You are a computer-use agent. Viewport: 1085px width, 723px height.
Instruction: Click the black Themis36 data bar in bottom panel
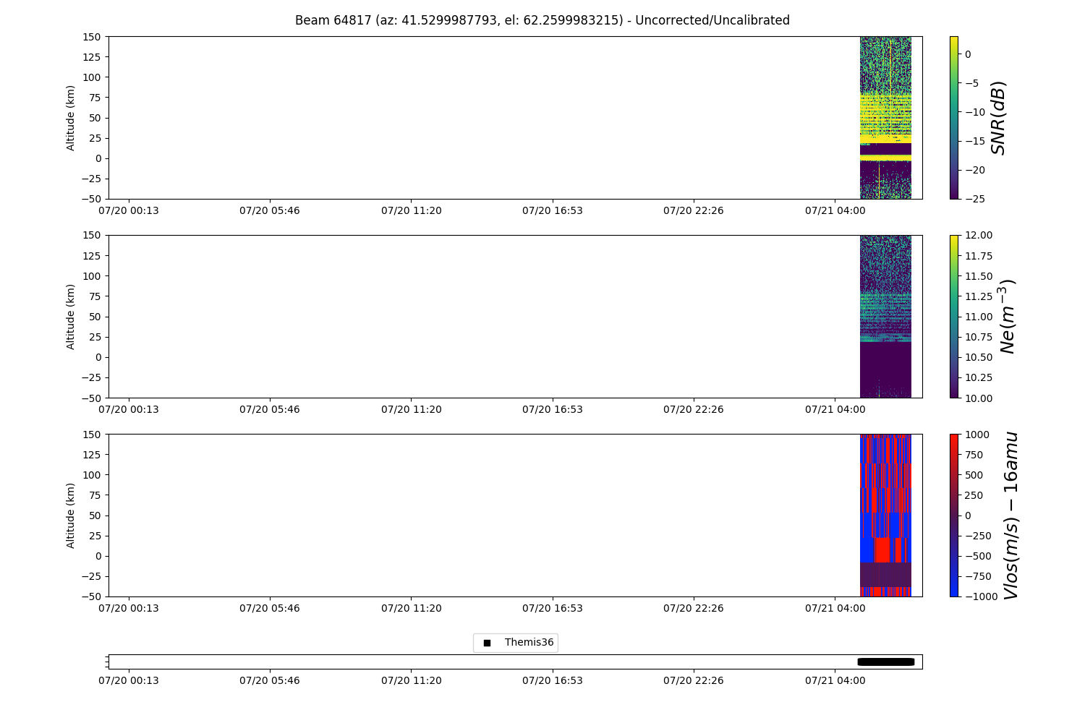[886, 662]
